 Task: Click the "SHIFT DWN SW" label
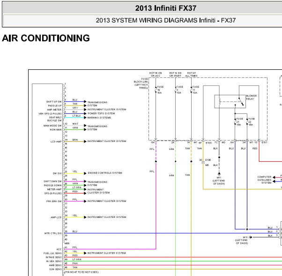click(x=52, y=181)
